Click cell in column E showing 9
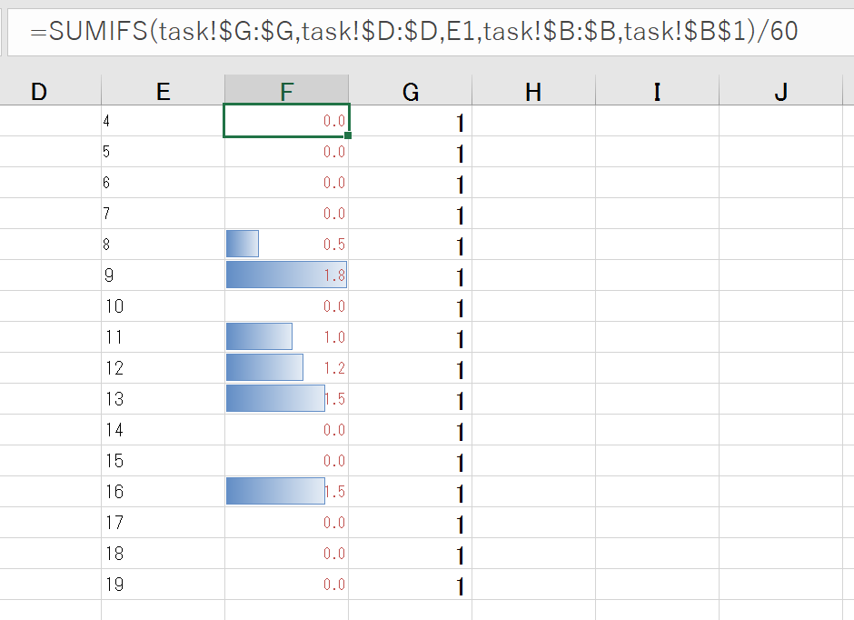The image size is (854, 620). [163, 275]
